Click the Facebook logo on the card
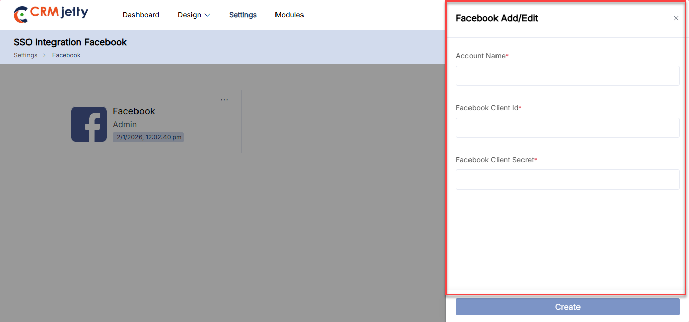 tap(89, 124)
